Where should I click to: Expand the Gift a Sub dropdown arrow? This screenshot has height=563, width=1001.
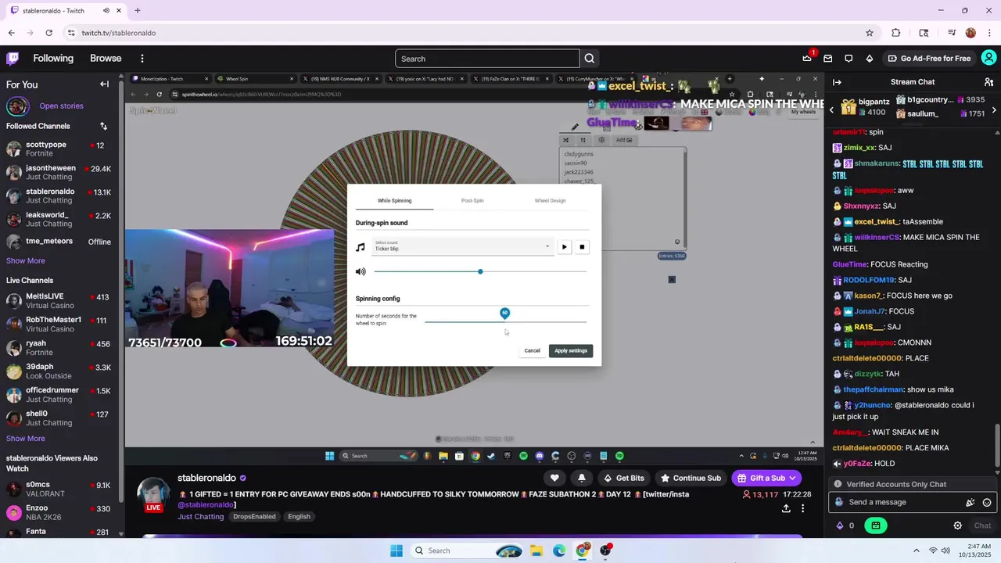792,478
